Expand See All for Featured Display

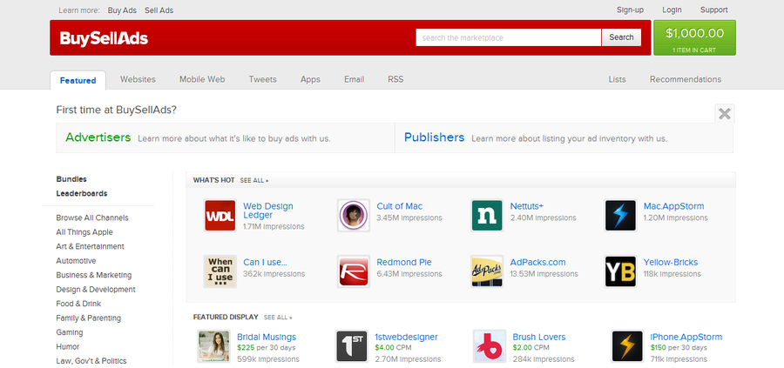click(278, 318)
